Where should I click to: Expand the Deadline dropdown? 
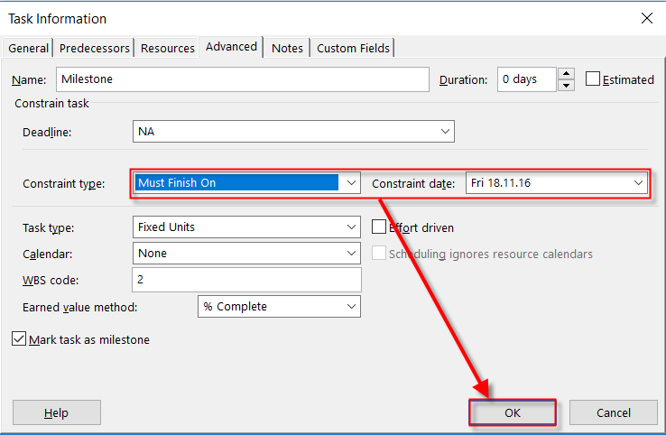445,132
